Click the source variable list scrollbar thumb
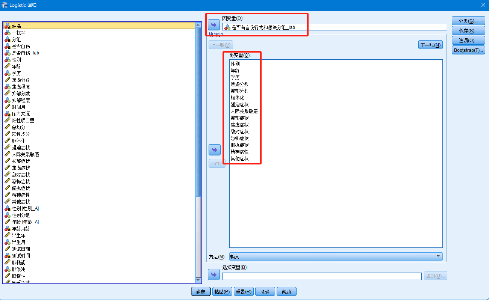This screenshot has height=300, width=489. (198, 112)
